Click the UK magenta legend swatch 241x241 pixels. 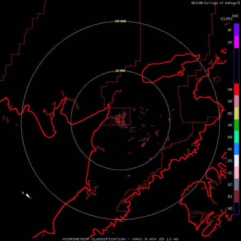tap(236, 42)
